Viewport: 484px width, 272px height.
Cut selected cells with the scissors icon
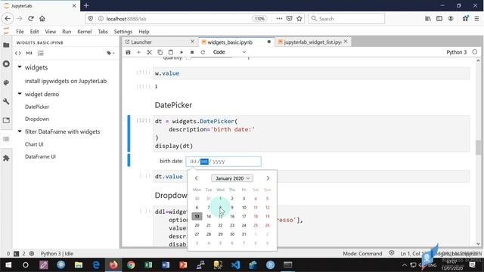point(149,52)
